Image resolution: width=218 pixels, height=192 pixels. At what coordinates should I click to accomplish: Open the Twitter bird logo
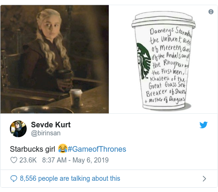click(x=203, y=125)
